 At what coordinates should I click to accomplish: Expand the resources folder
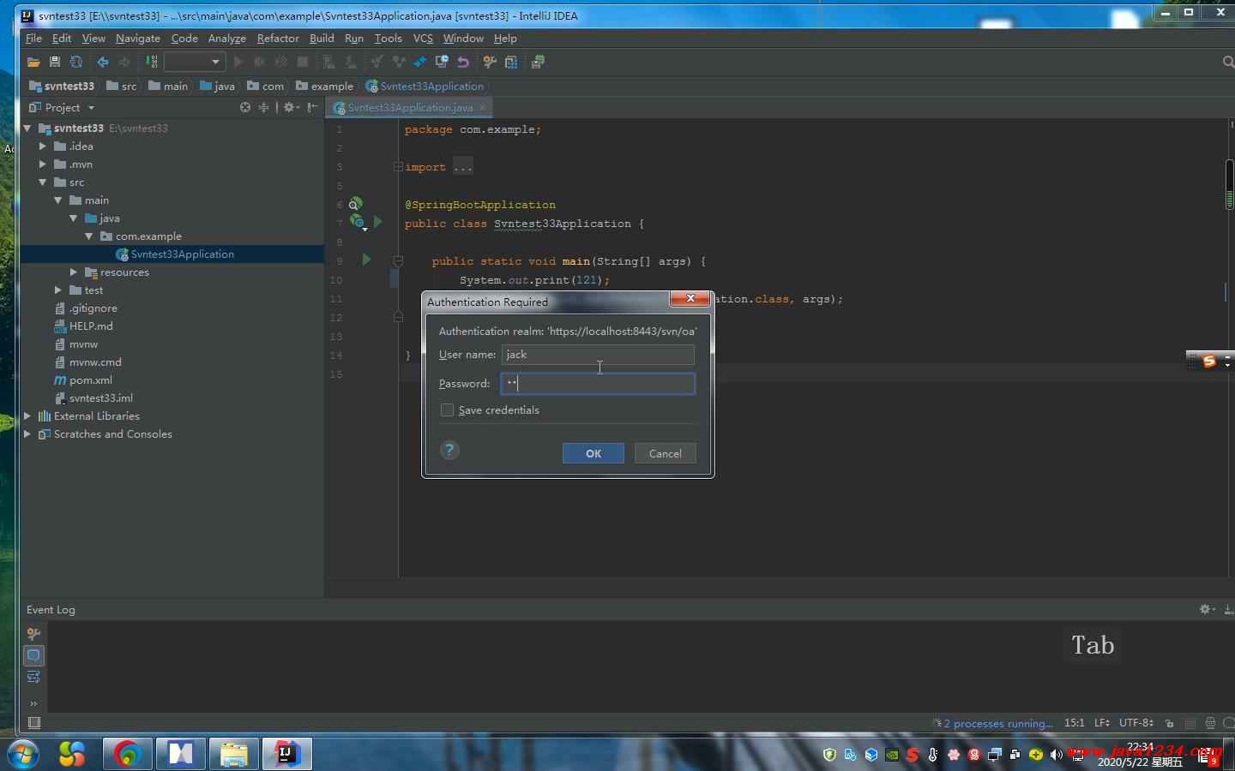(x=73, y=272)
